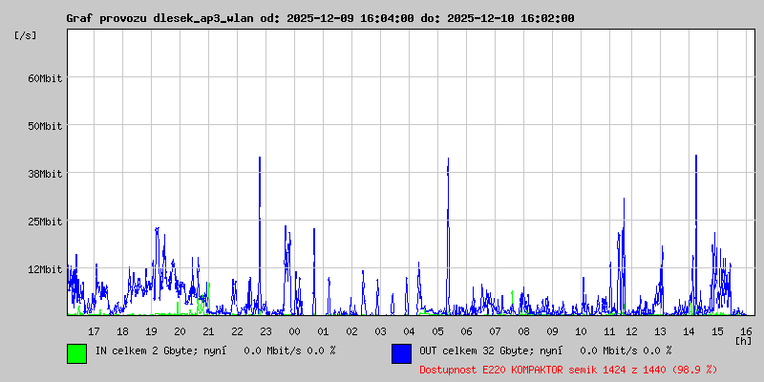Screen dimensions: 764x382
Task: Click hour label 03 on x-axis
Action: 380,331
